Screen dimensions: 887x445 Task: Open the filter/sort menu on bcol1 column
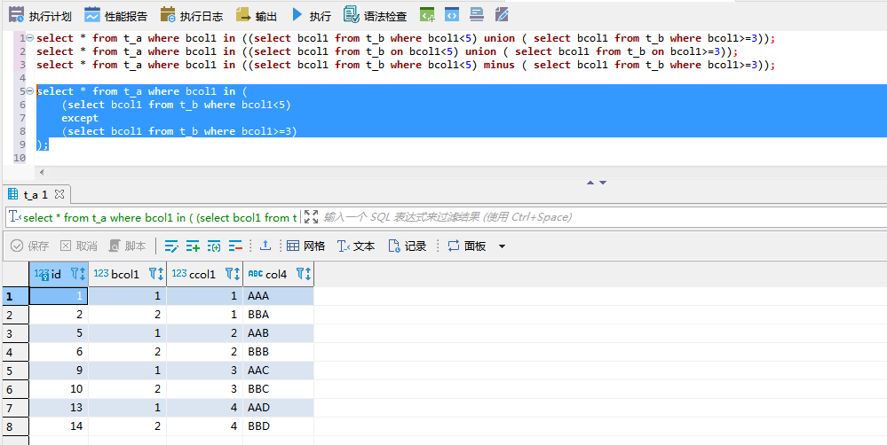coord(155,275)
